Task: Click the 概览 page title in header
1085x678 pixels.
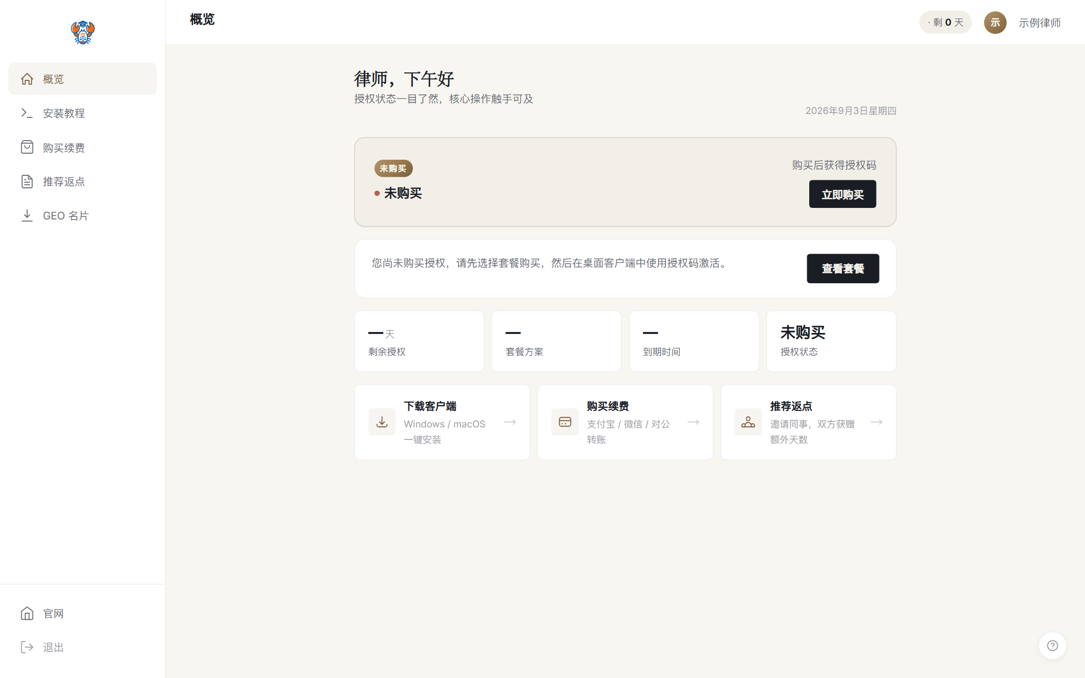Action: [x=202, y=20]
